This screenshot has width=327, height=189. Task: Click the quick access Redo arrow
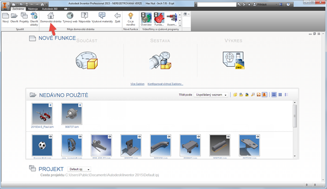tap(37, 4)
